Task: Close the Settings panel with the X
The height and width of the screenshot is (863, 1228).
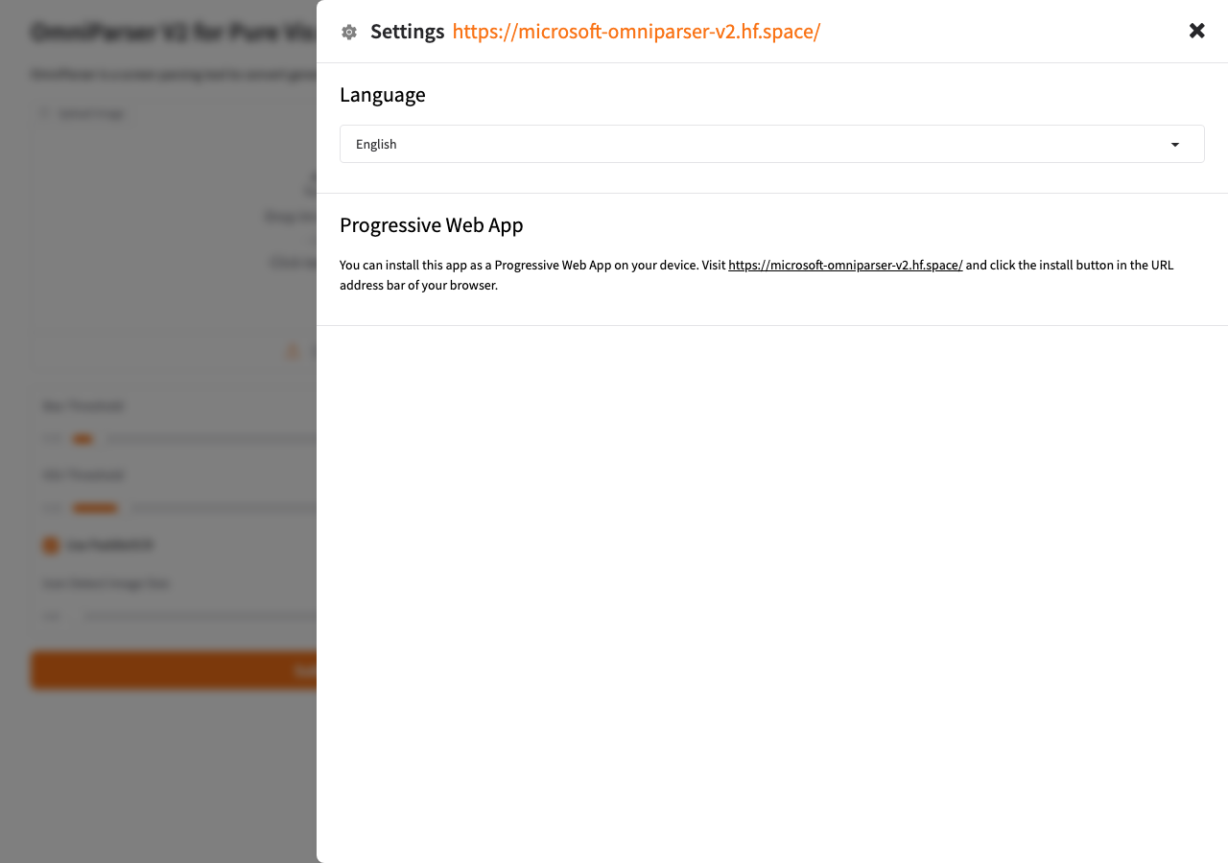Action: (1196, 31)
